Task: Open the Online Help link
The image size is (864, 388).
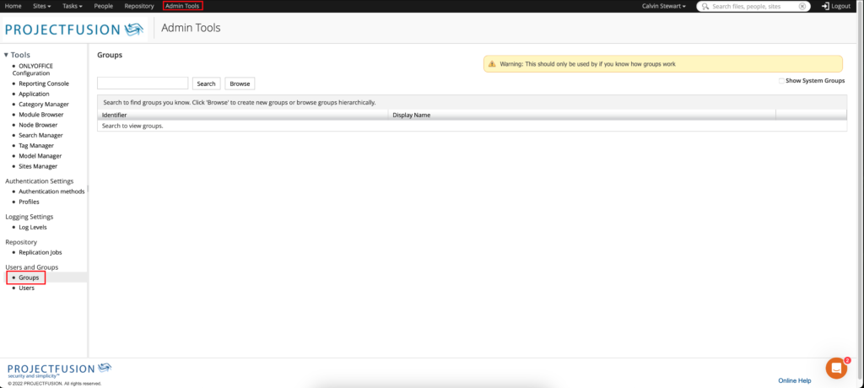Action: (x=794, y=380)
